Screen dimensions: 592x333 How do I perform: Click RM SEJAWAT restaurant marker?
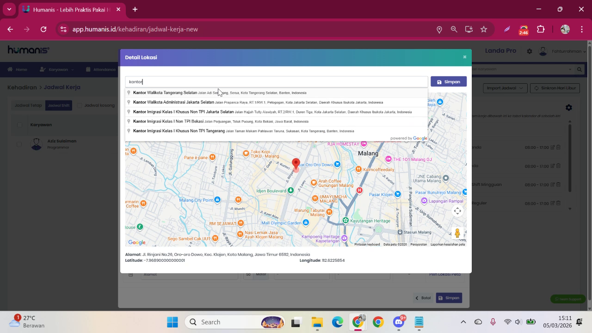240,223
